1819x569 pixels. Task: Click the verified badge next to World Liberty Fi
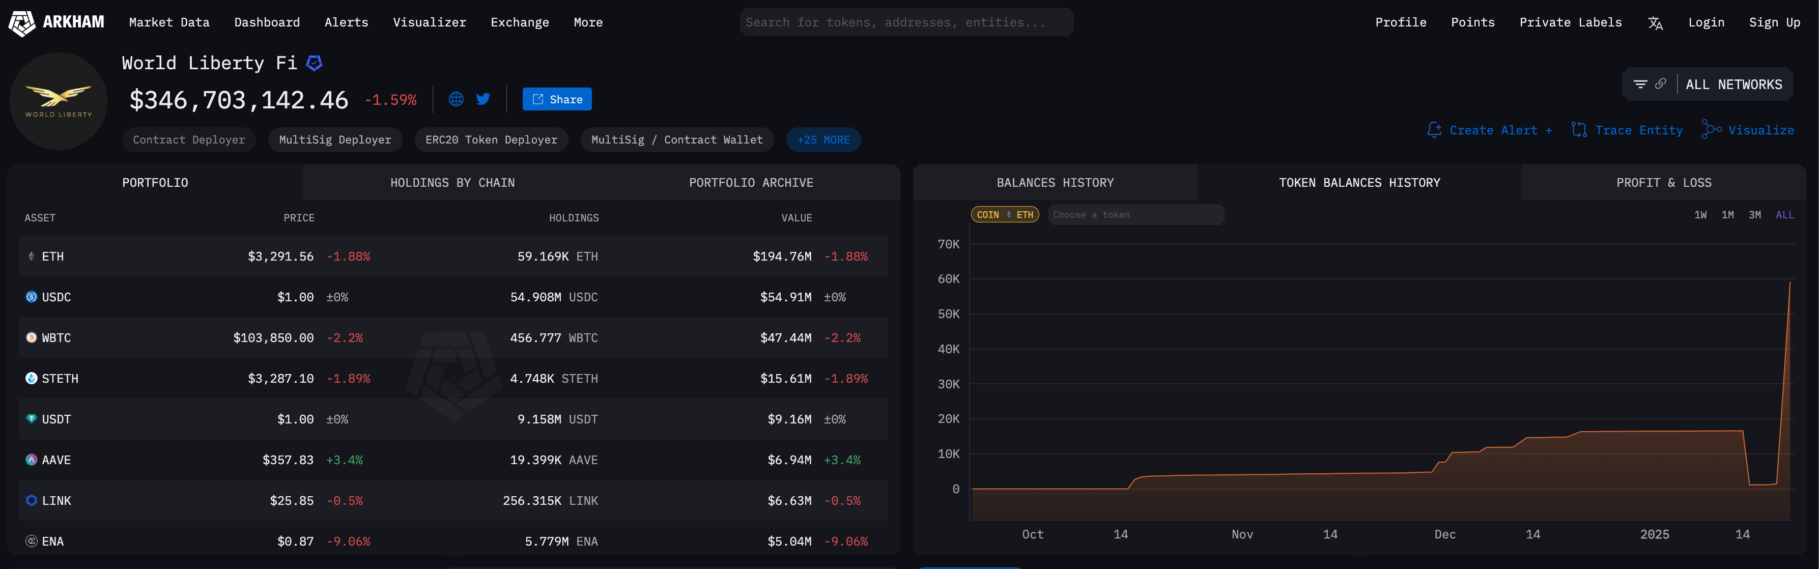tap(314, 64)
